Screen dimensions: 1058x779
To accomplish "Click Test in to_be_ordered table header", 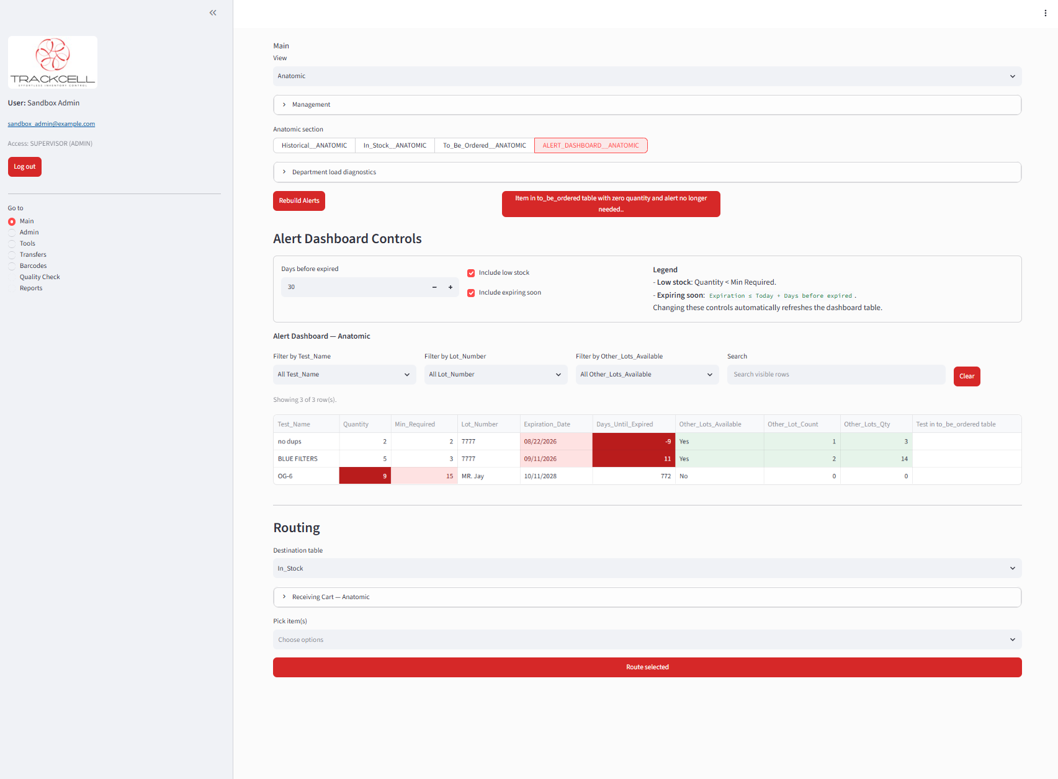I will (967, 424).
